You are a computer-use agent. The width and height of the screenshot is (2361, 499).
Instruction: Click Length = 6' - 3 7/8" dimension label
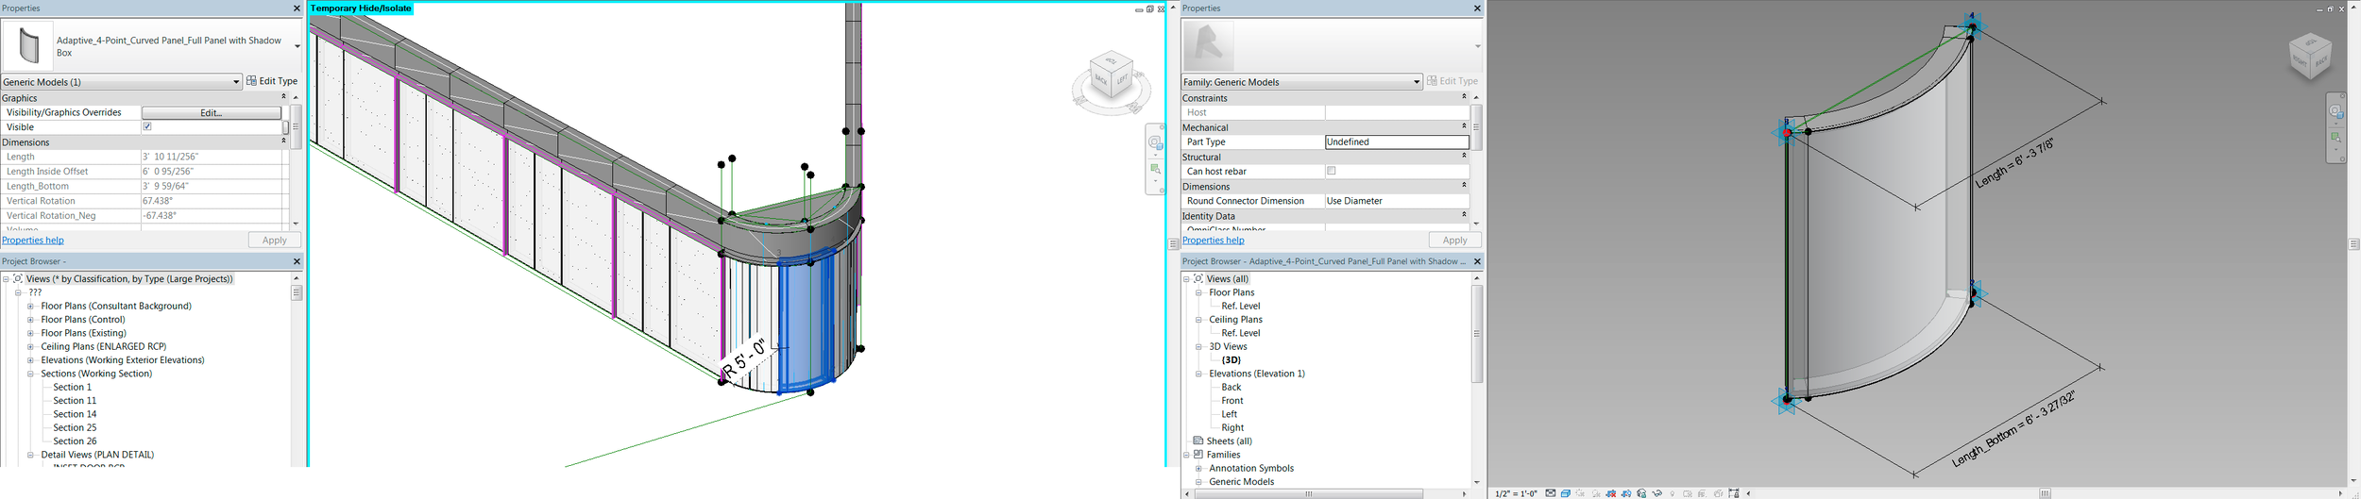[x=2014, y=164]
